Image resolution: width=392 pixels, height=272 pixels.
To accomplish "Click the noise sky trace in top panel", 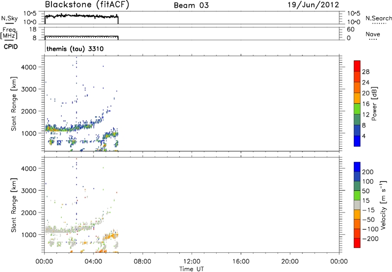I will pyautogui.click(x=81, y=16).
